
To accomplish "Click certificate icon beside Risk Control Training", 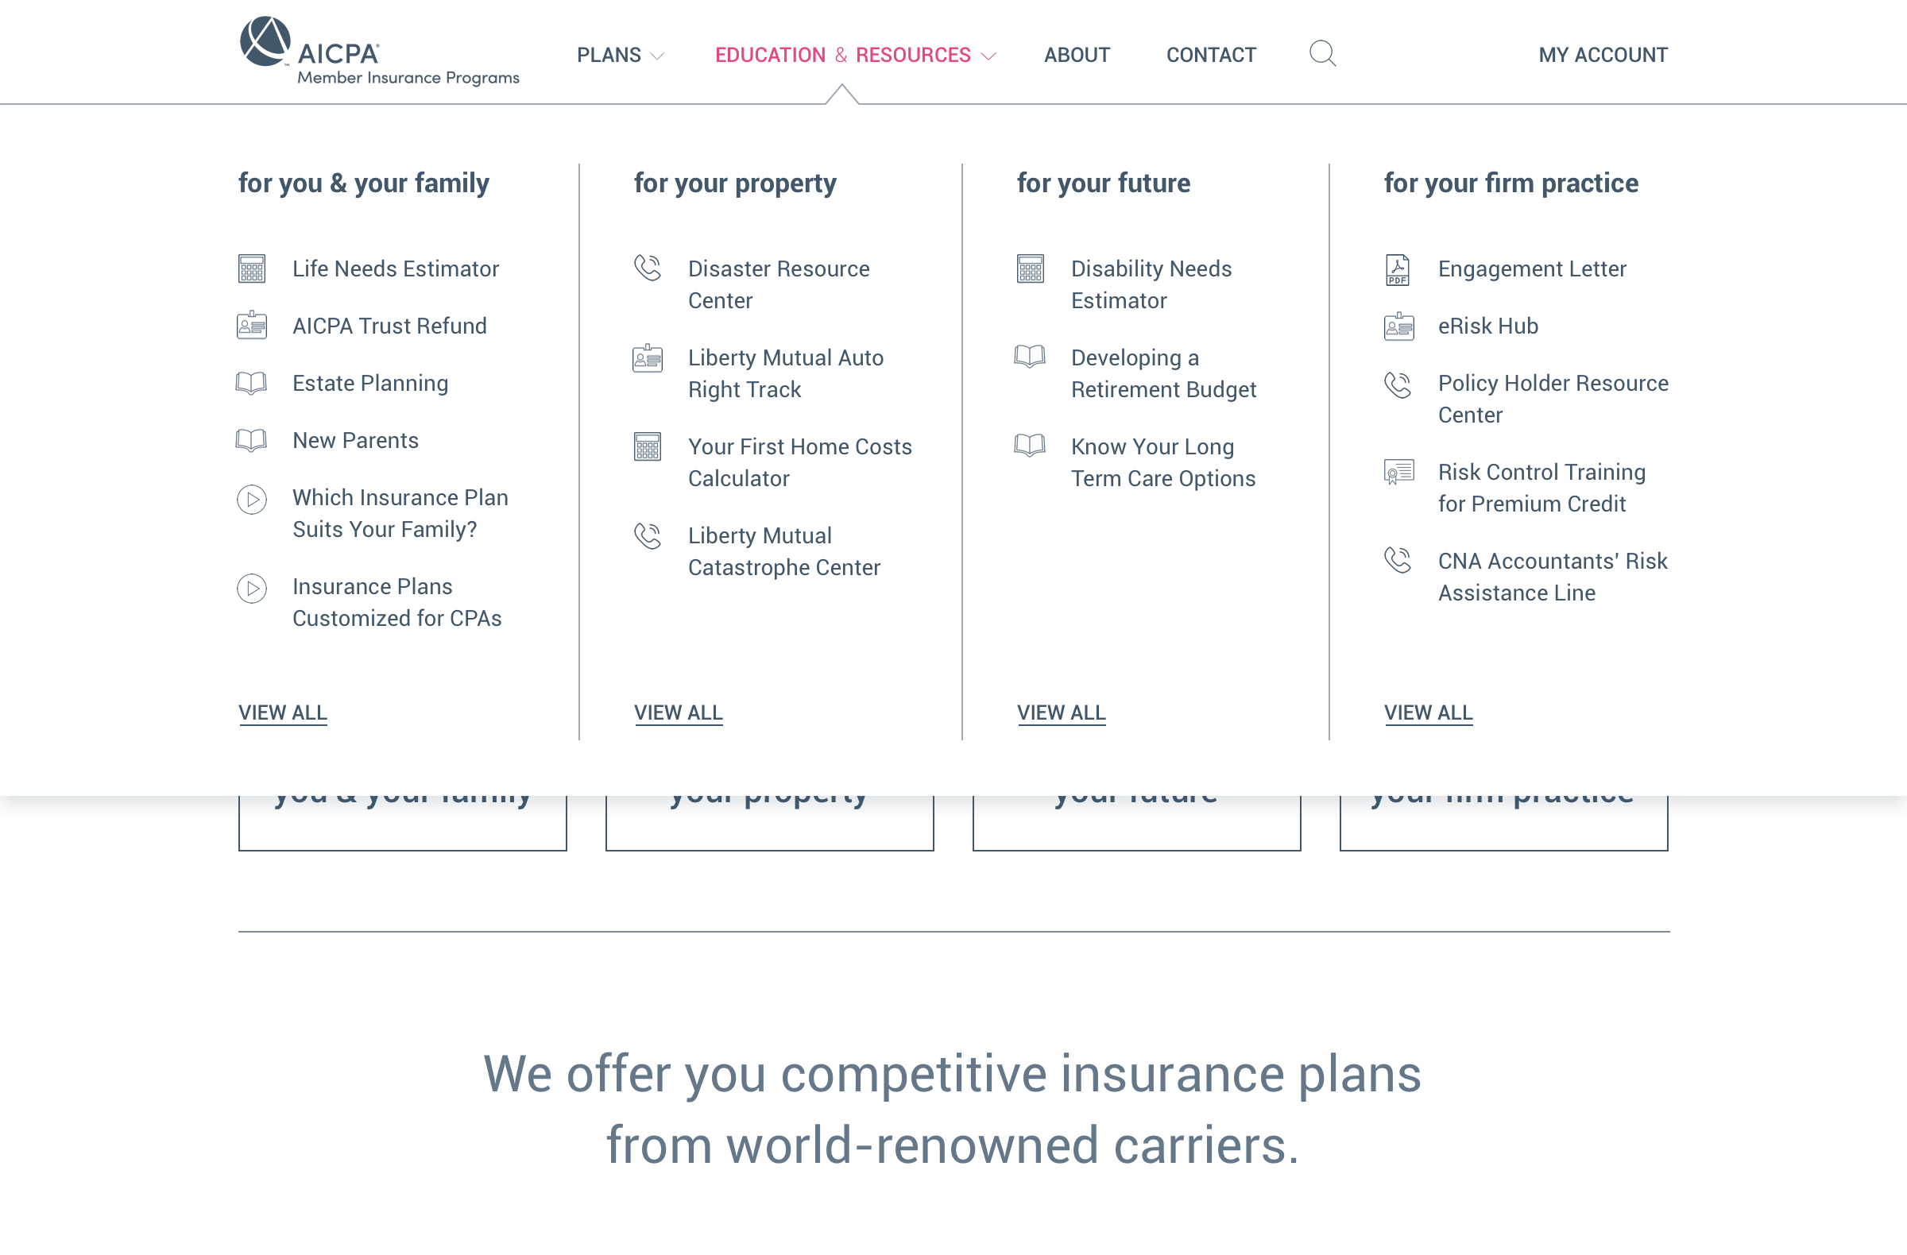I will click(x=1399, y=473).
